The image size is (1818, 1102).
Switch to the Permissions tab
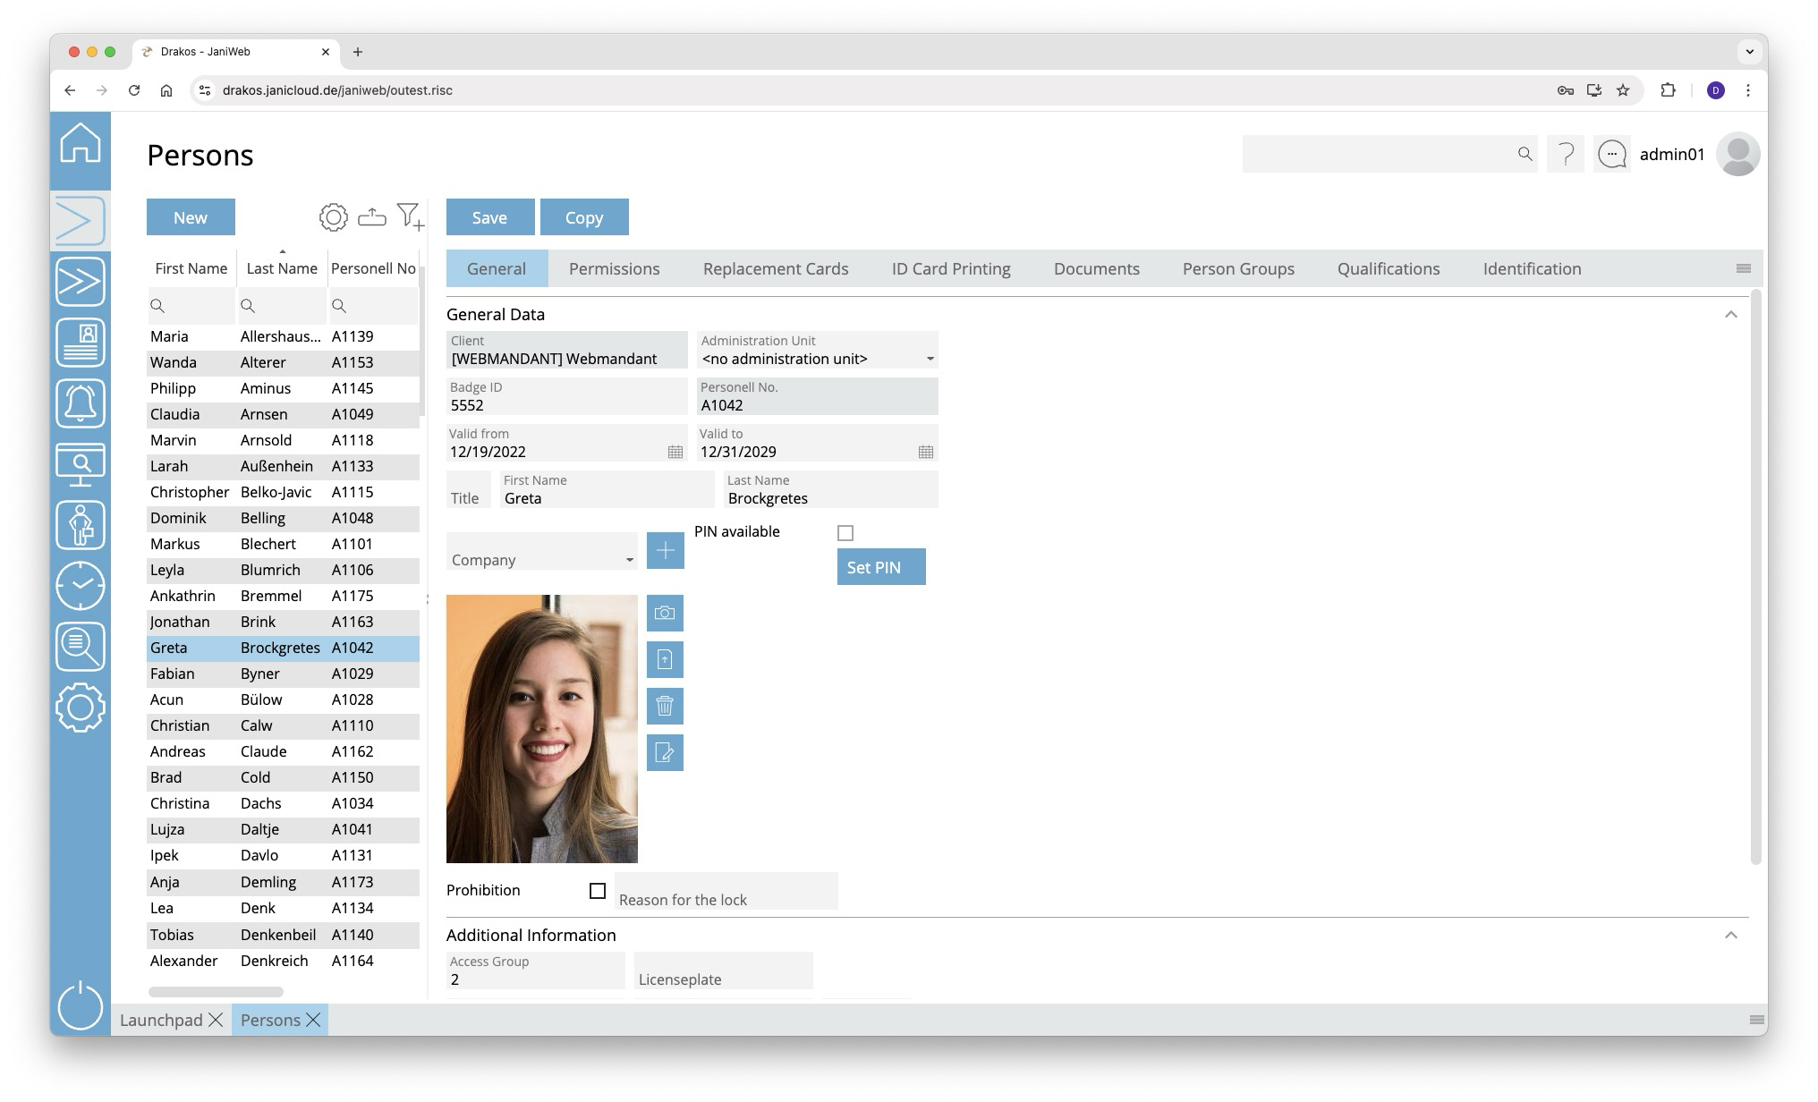[614, 269]
